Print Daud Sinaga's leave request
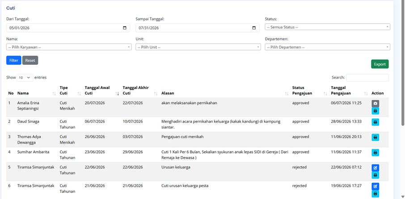Screen dimensions: 405x199 click(375, 122)
